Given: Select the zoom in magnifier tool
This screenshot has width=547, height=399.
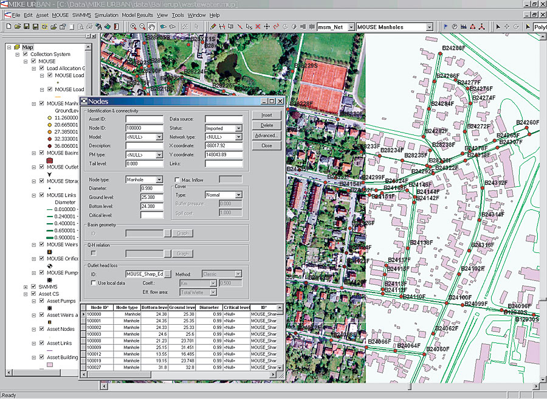Looking at the screenshot, I should 133,27.
